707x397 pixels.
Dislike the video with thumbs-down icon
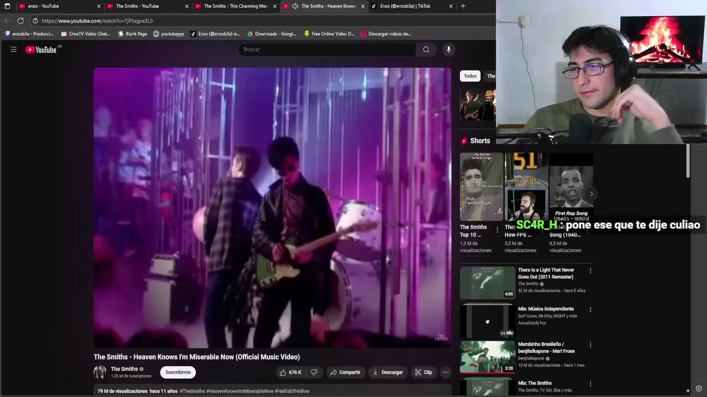pos(314,372)
